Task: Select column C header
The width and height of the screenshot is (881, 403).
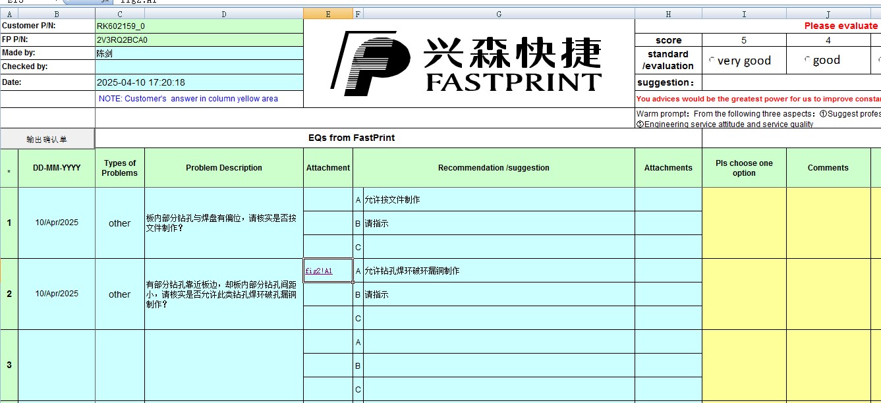Action: [x=120, y=14]
